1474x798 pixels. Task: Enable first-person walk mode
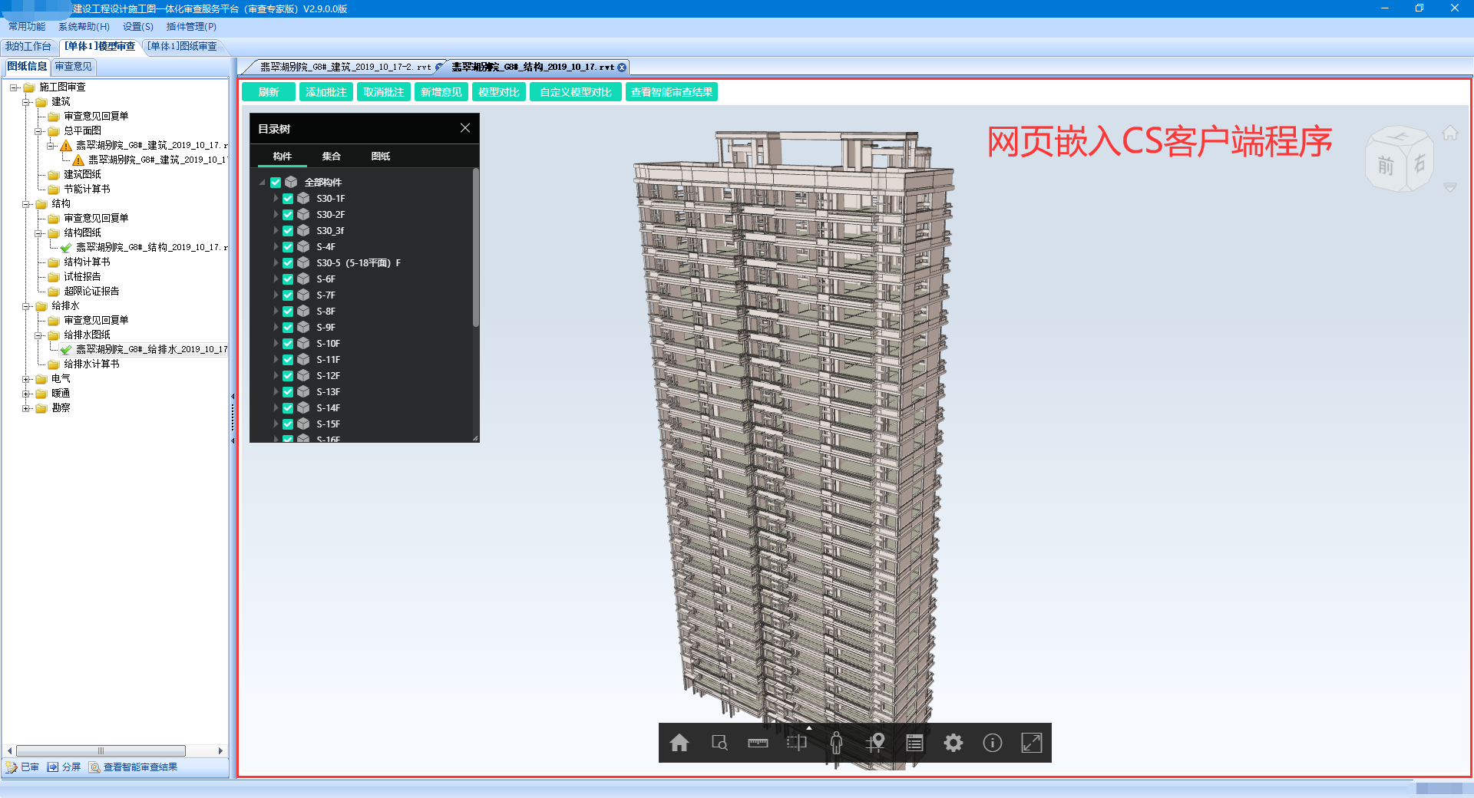[836, 743]
